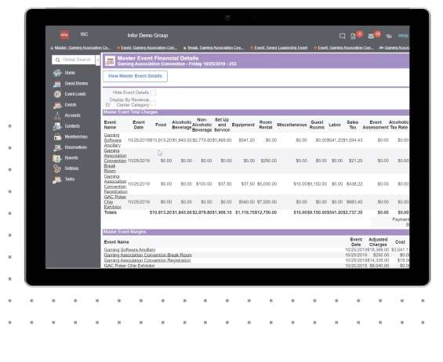Image resolution: width=443 pixels, height=362 pixels.
Task: Open the Settings gears sidebar icon
Action: pos(57,168)
